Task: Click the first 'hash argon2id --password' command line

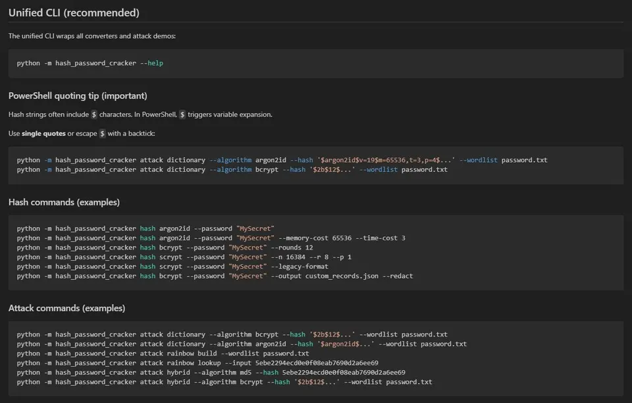Action: tap(145, 228)
